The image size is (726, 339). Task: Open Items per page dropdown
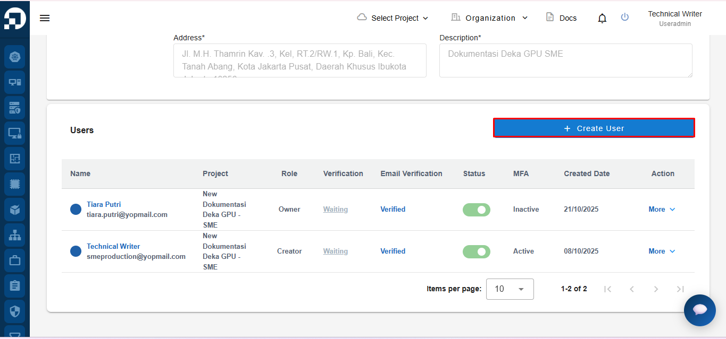tap(510, 289)
